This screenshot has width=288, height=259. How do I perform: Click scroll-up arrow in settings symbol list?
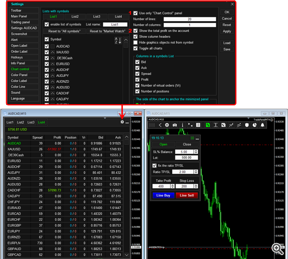point(126,40)
